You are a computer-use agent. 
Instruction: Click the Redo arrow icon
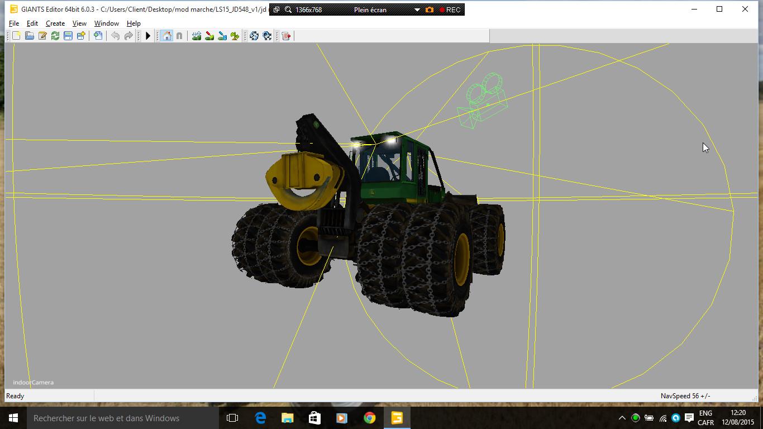(128, 36)
